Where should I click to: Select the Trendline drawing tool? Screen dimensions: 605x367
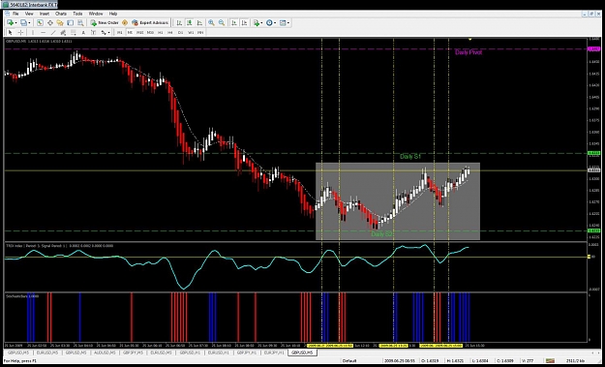(x=53, y=32)
